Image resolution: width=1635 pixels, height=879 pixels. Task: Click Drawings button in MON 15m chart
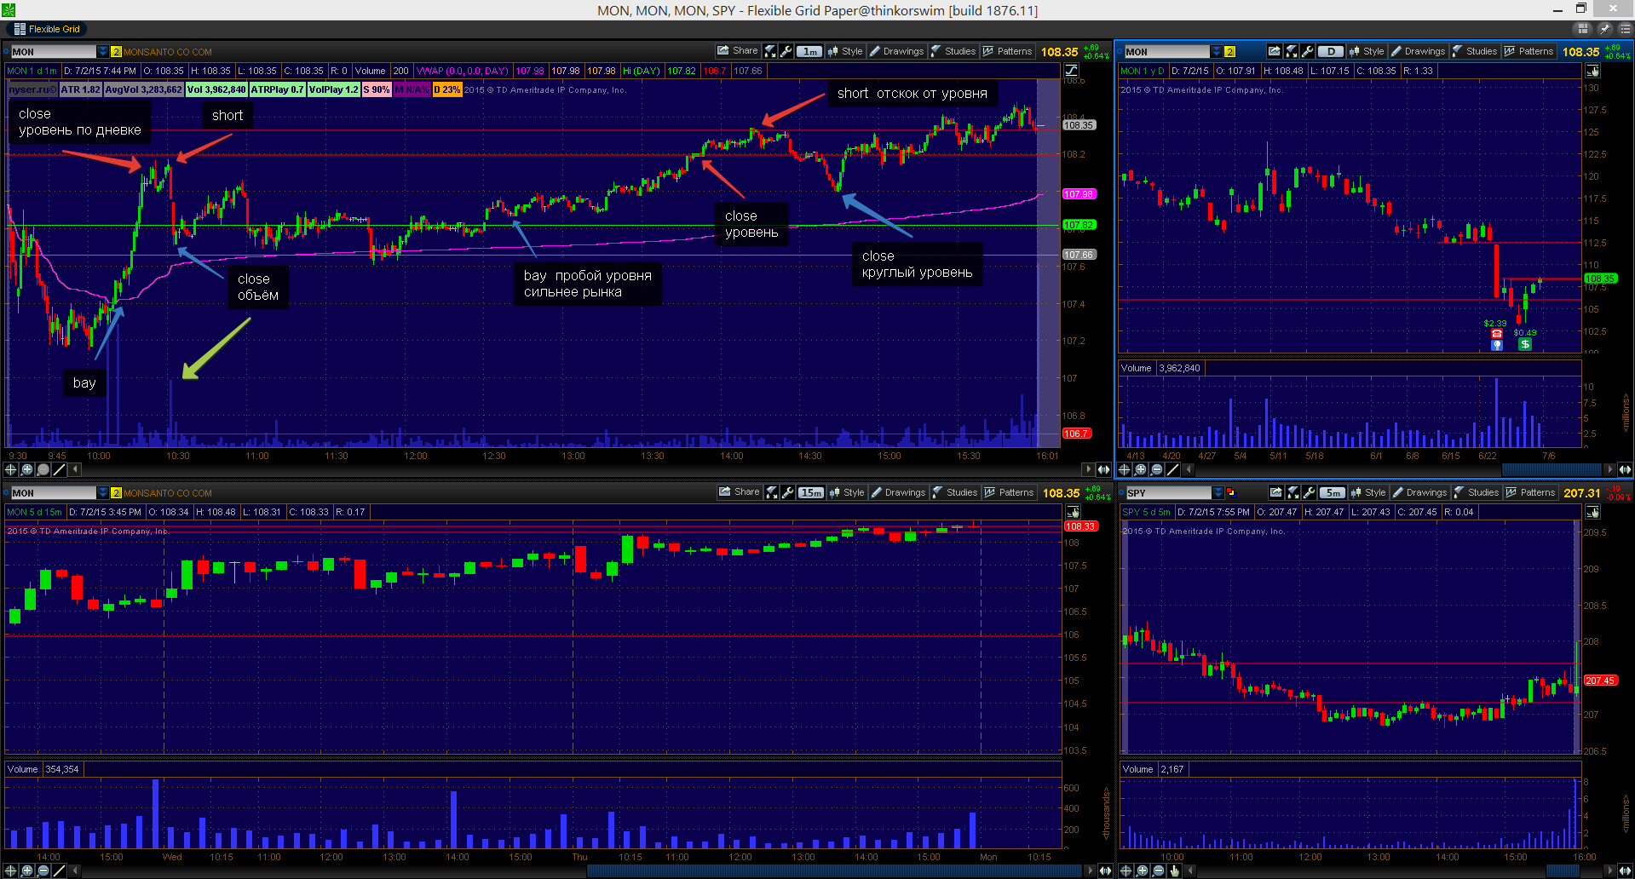898,492
